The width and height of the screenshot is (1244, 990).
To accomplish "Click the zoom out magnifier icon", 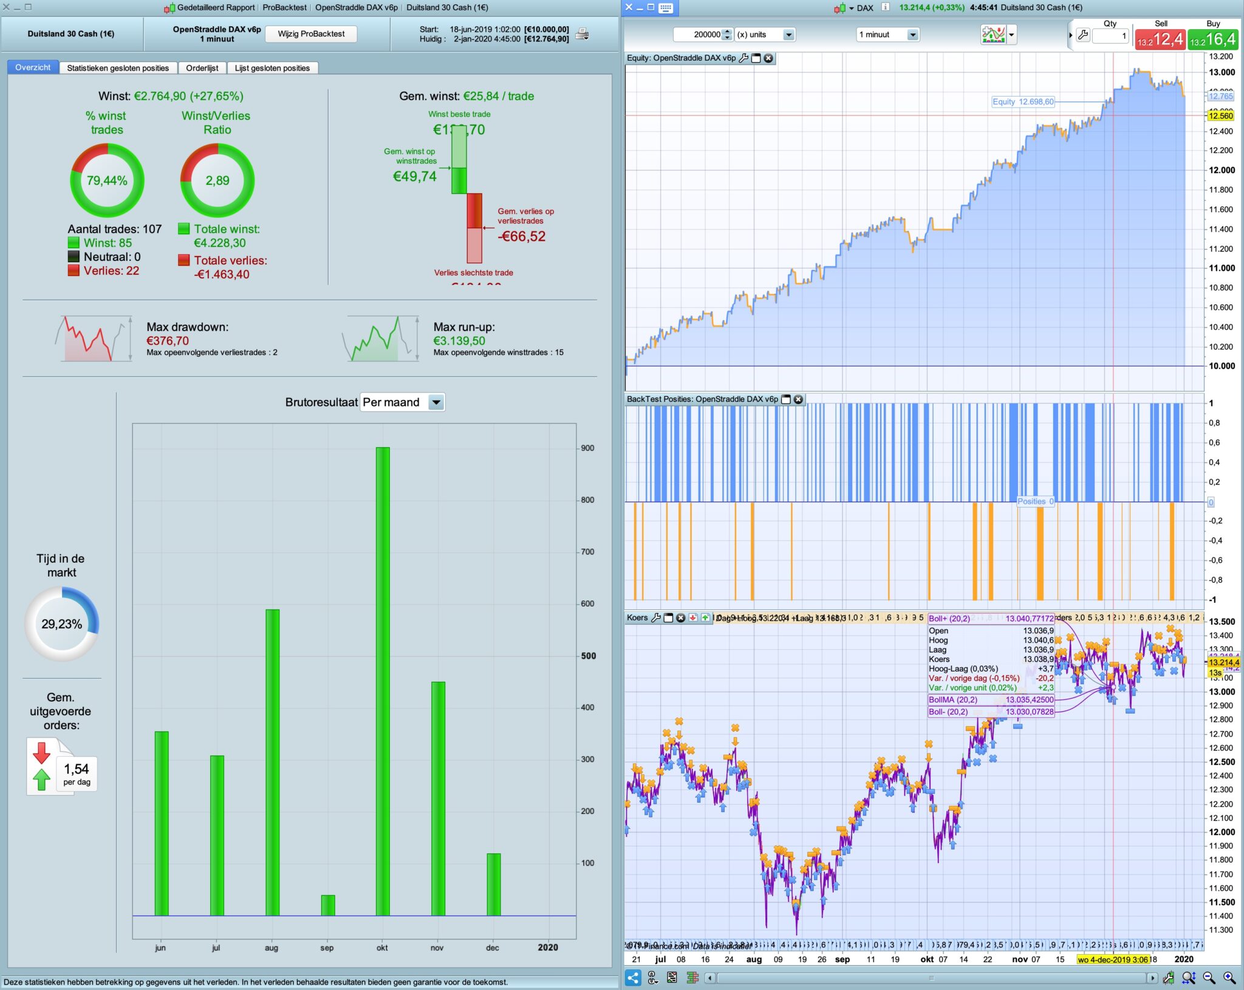I will 1209,978.
